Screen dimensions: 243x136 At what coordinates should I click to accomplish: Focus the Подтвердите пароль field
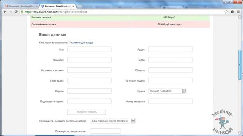pyautogui.click(x=89, y=101)
